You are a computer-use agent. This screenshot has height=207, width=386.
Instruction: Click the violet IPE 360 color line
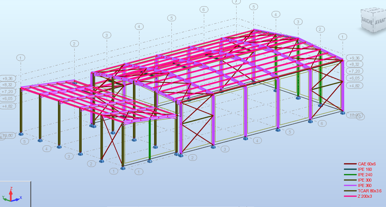(x=350, y=185)
